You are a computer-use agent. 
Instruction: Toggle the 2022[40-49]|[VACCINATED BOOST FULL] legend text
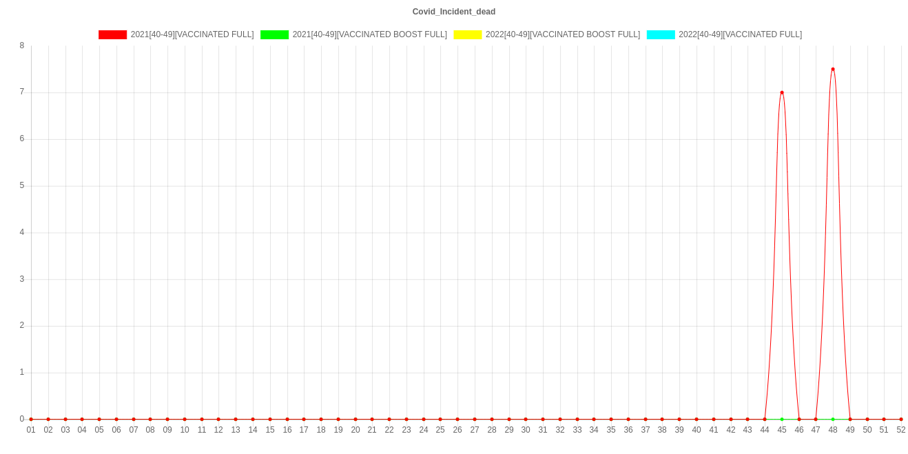562,34
